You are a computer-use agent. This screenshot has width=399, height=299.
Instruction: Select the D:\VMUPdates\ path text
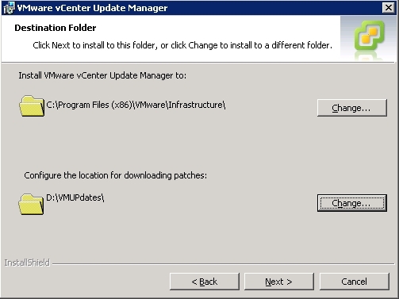click(x=75, y=197)
